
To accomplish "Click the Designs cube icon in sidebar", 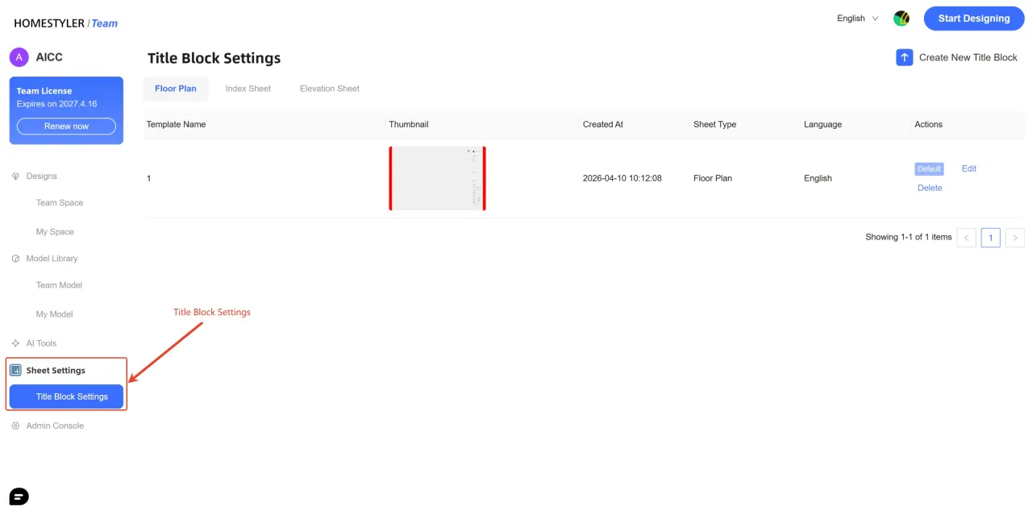I will (x=16, y=177).
